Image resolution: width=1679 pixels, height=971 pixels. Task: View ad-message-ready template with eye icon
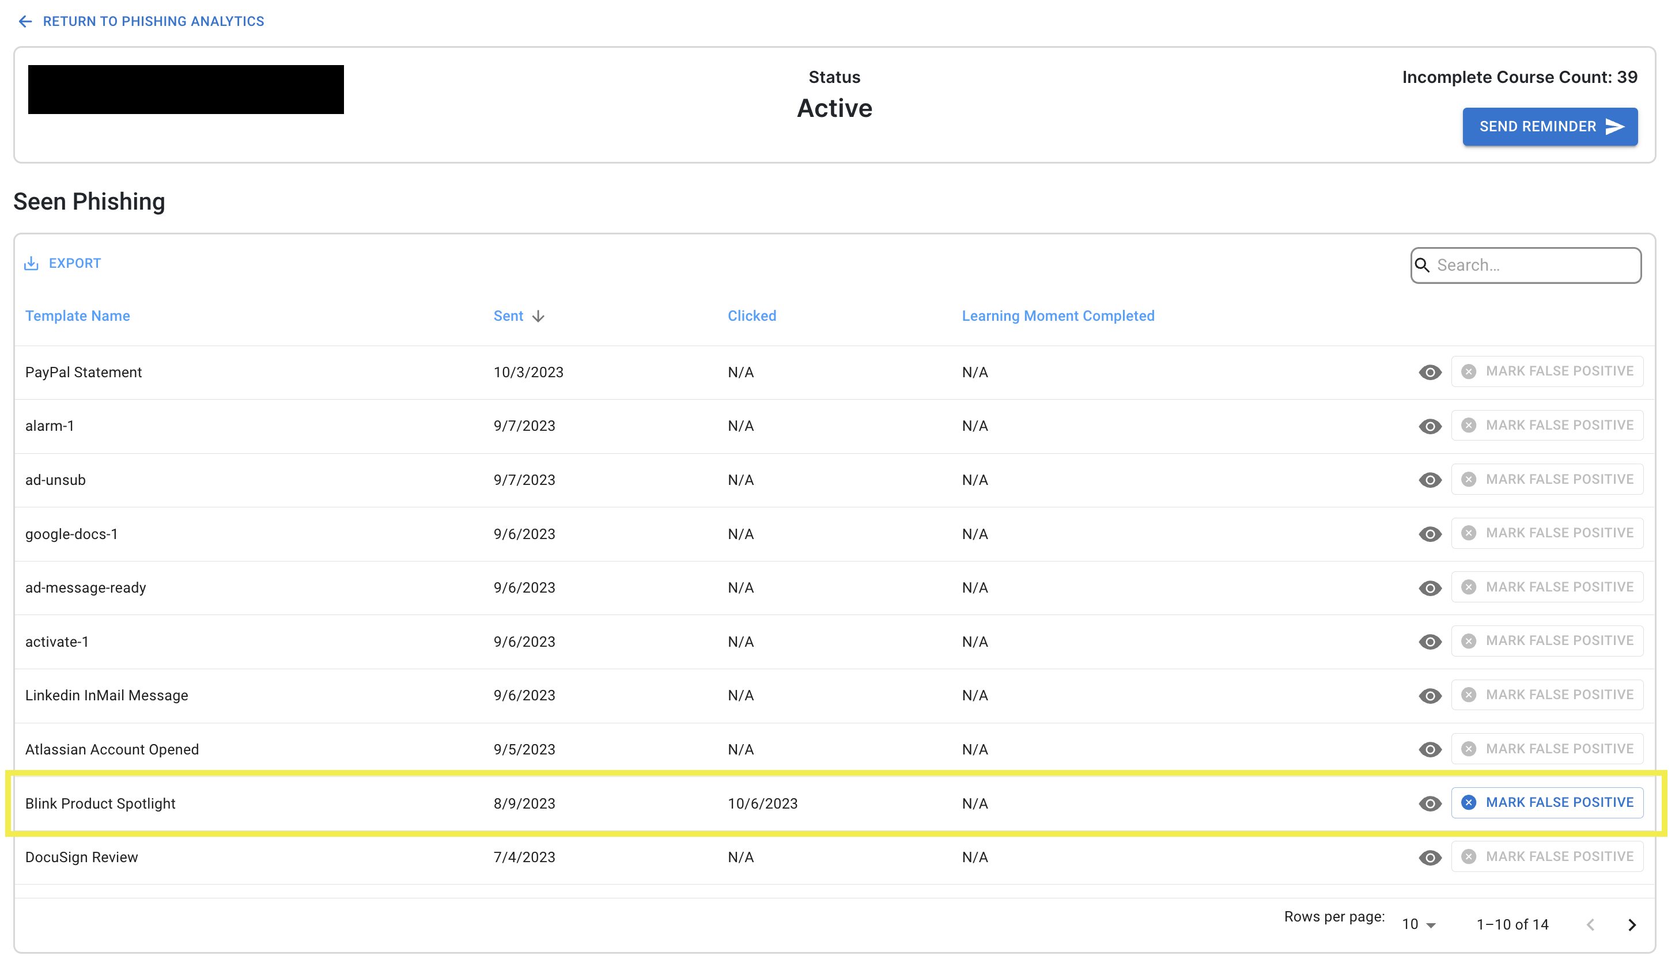click(x=1430, y=588)
